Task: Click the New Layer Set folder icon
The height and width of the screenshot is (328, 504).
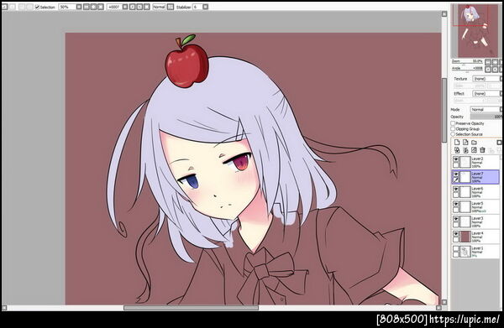Action: tap(474, 143)
